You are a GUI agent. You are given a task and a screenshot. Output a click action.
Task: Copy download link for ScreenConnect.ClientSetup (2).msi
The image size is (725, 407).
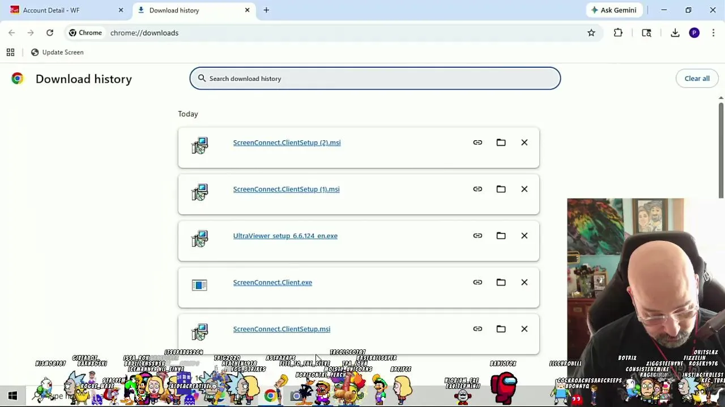click(x=477, y=142)
